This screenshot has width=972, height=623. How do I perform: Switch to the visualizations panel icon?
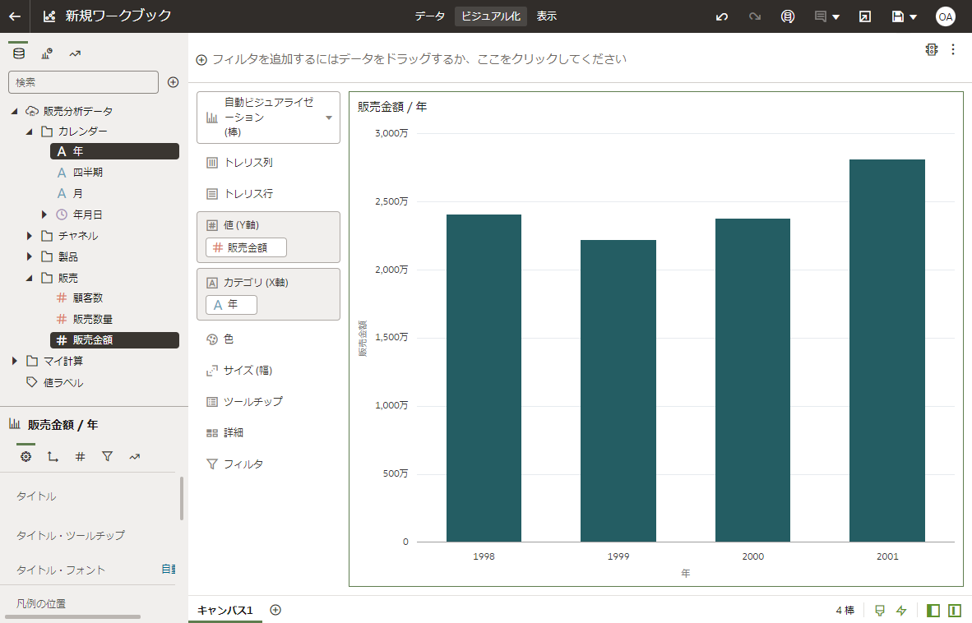coord(47,54)
